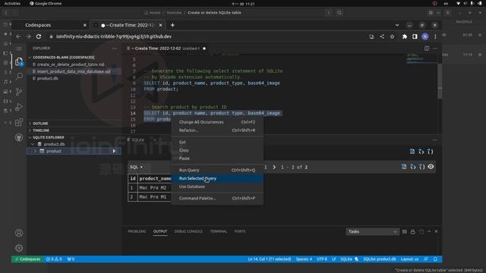Switch to the Debug Console tab
This screenshot has width=486, height=273.
(x=188, y=231)
